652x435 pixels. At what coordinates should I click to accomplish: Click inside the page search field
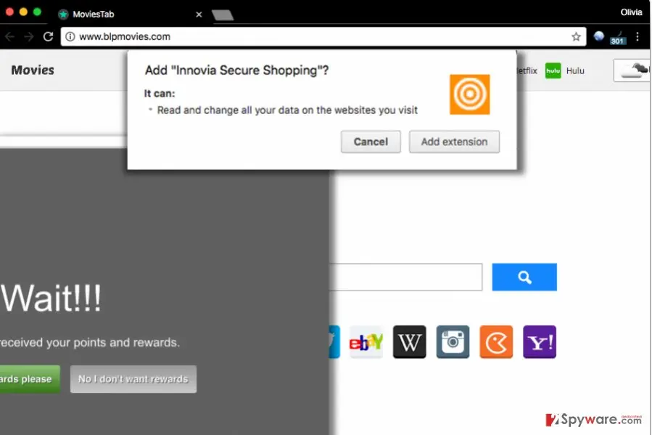click(x=406, y=277)
